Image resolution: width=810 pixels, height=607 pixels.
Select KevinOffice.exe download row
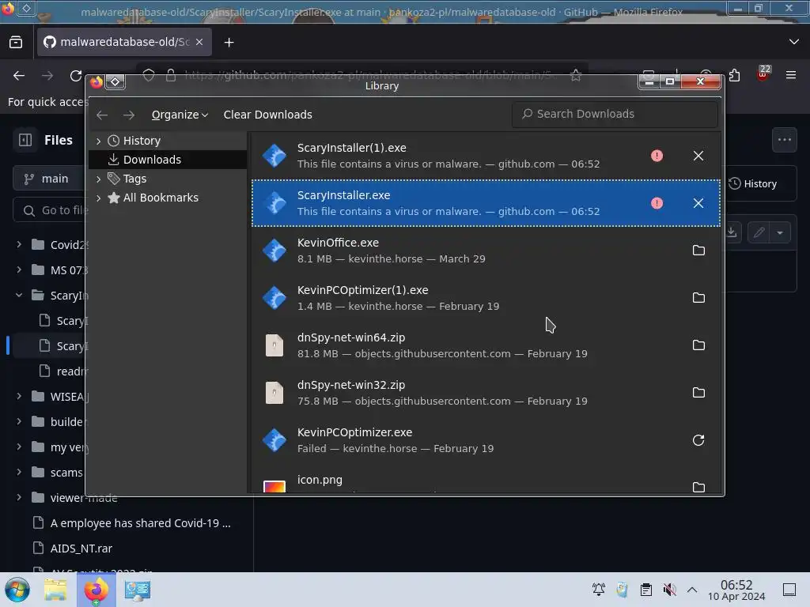tap(486, 251)
